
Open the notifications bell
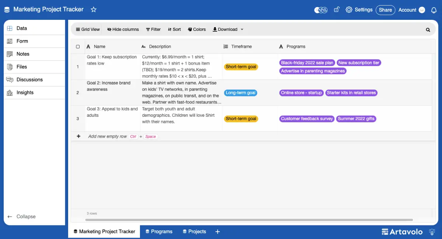tap(434, 10)
